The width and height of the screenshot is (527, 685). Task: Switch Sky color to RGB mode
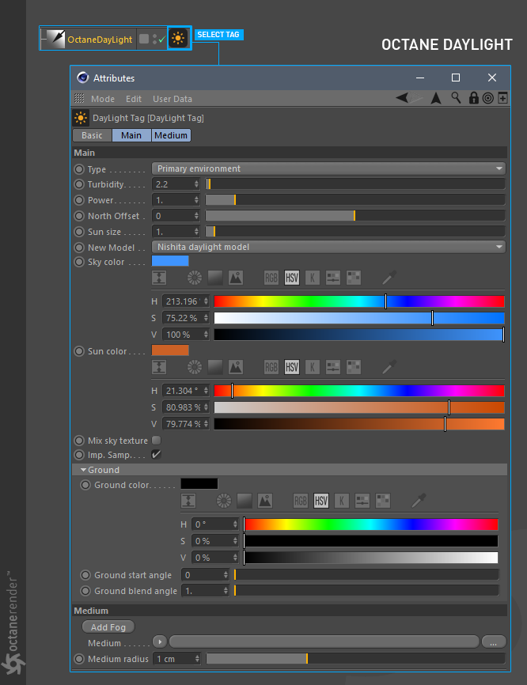271,278
